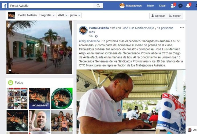
Task: Click the Facebook logo icon
Action: tap(4, 6)
